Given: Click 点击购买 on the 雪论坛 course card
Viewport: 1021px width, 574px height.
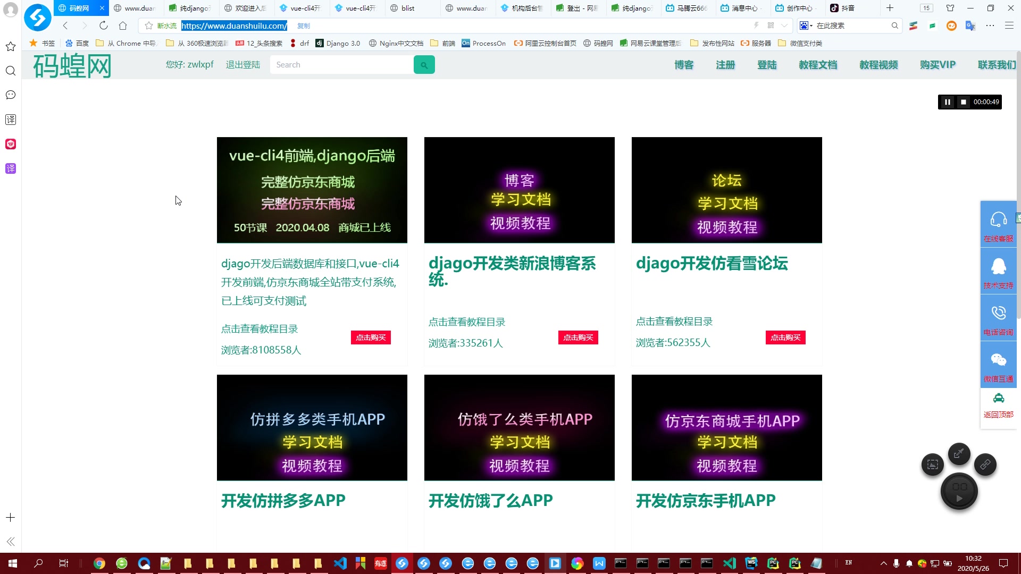Looking at the screenshot, I should pos(785,337).
